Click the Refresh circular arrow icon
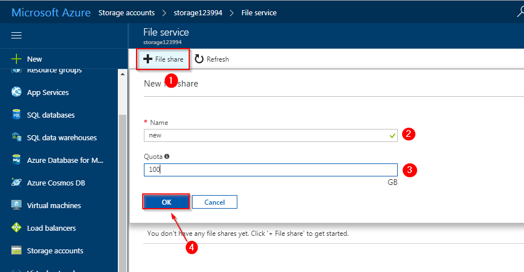The height and width of the screenshot is (272, 524). 199,59
